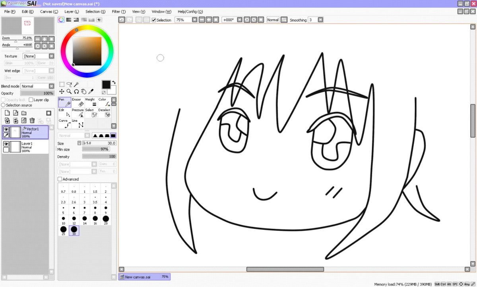Screen dimensions: 477x287
Task: Enable the Layer clip checkbox
Action: [x=31, y=100]
